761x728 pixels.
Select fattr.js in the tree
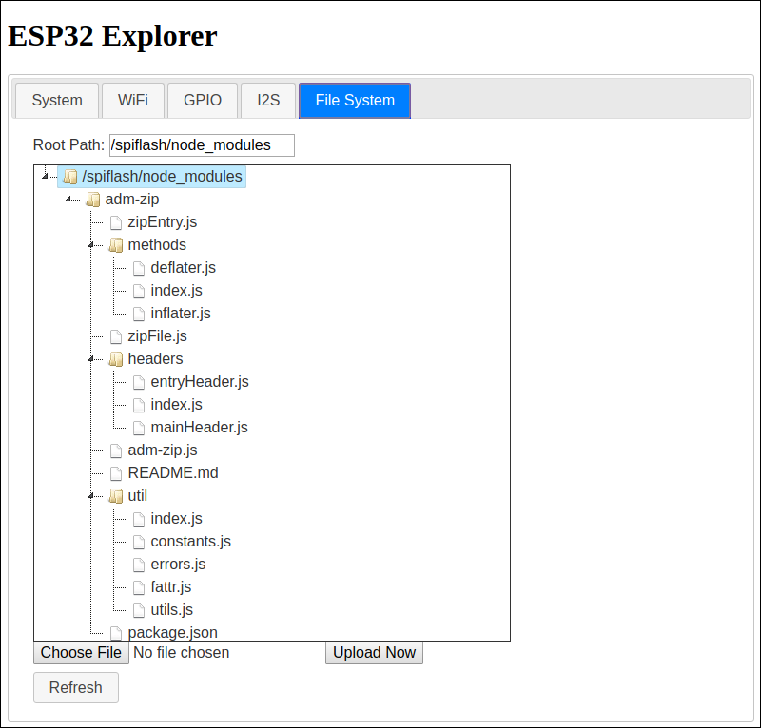point(171,586)
